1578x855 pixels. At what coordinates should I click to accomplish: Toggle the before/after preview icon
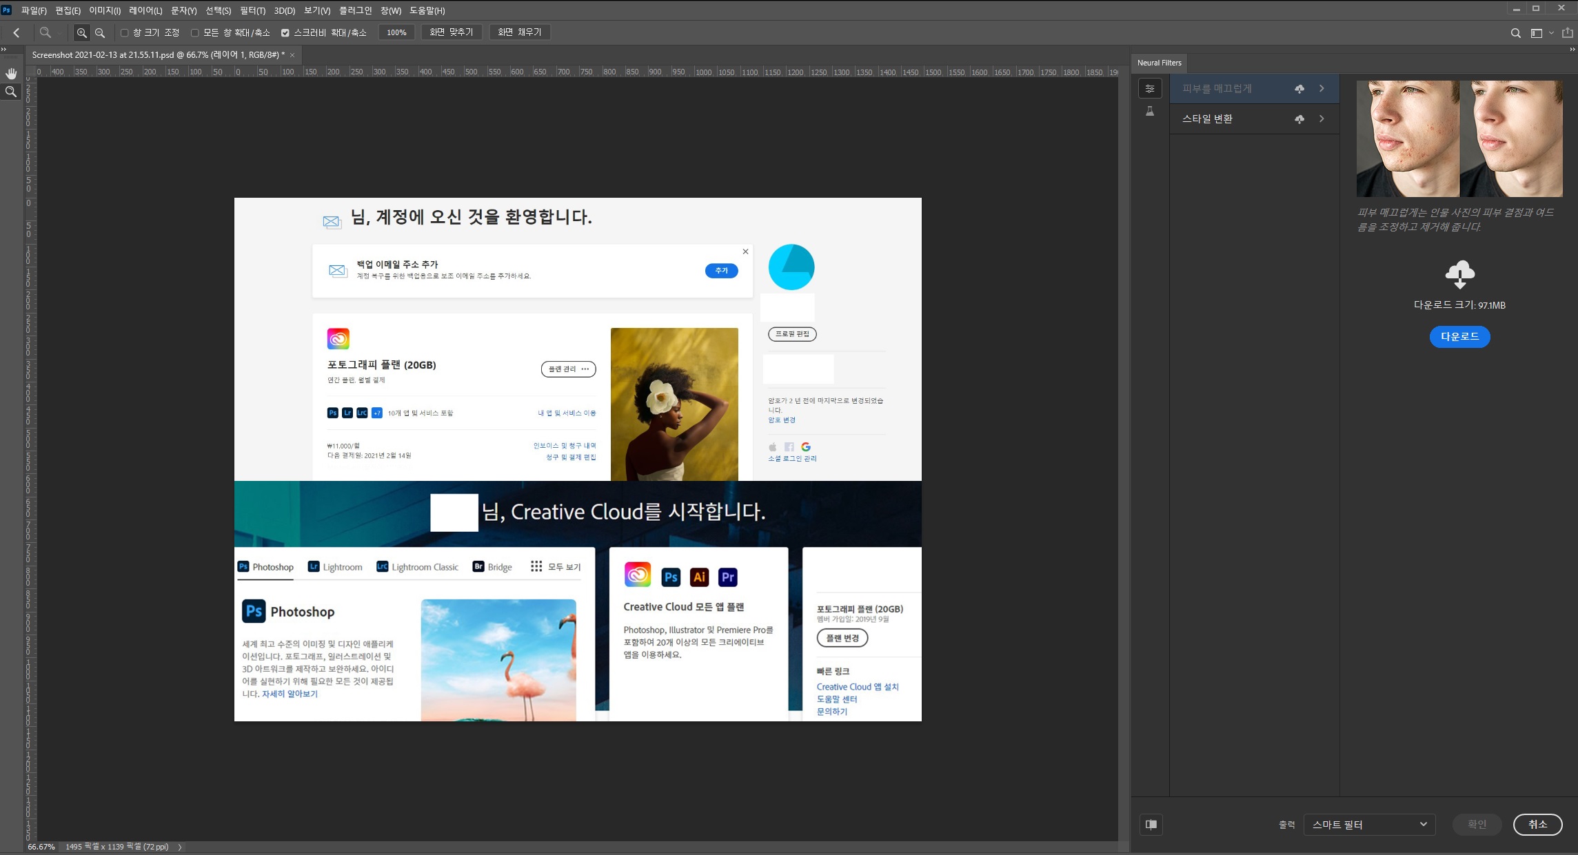(1151, 825)
